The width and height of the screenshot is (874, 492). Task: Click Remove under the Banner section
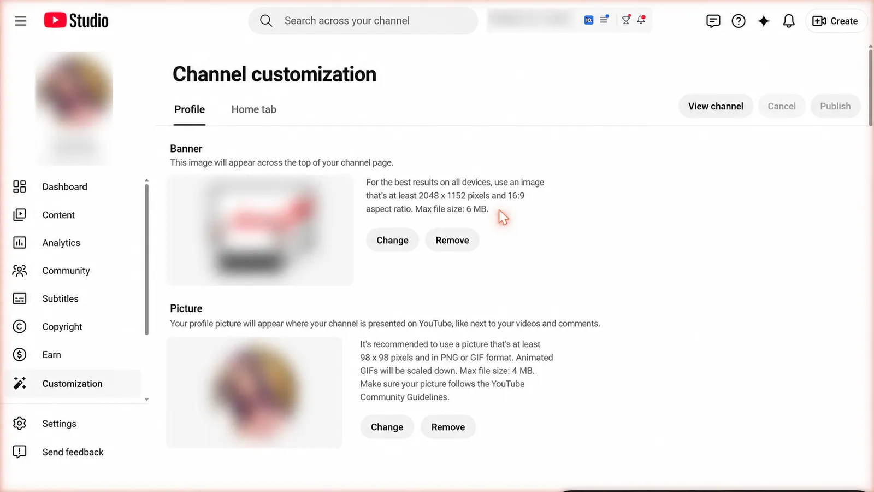tap(452, 241)
